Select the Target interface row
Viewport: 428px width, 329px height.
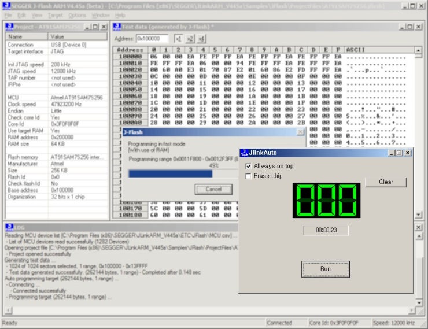click(57, 51)
